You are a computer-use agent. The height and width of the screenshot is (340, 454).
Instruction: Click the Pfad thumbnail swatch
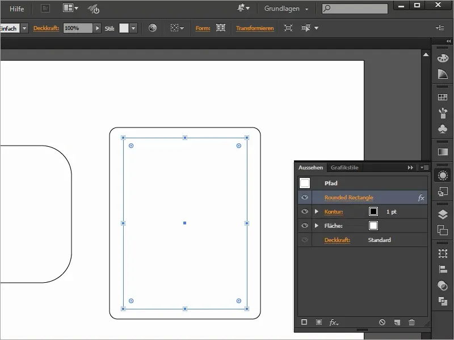[x=305, y=183]
